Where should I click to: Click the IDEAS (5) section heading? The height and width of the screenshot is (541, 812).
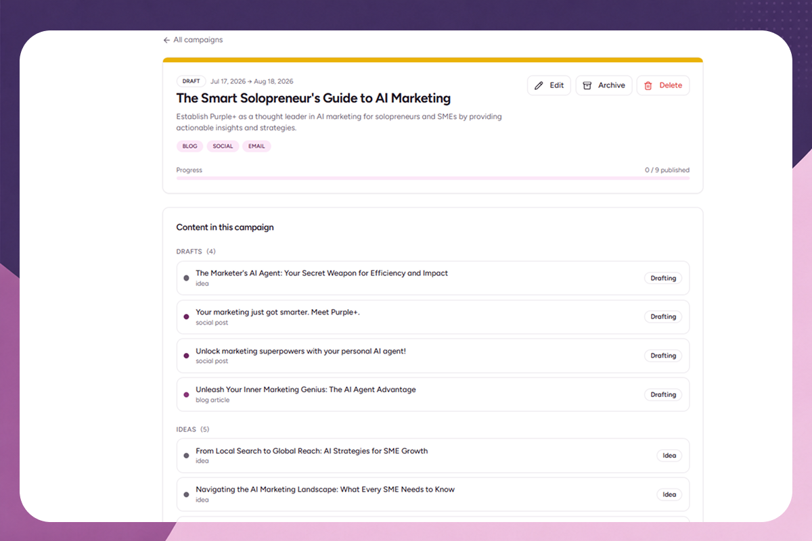(193, 429)
